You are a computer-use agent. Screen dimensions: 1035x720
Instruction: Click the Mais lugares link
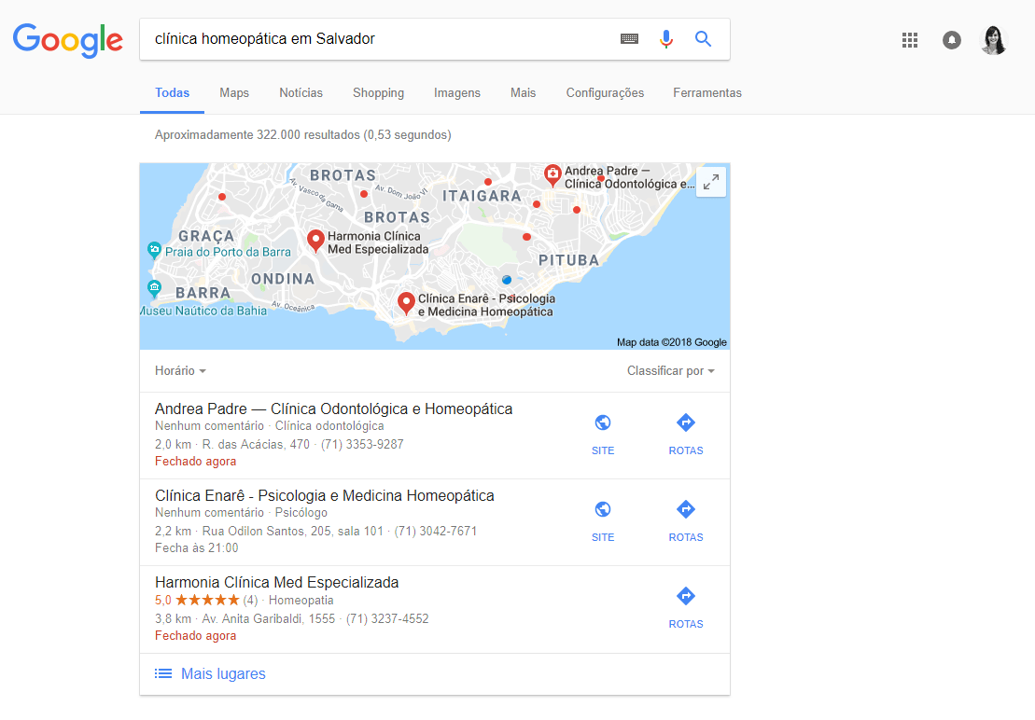point(223,674)
